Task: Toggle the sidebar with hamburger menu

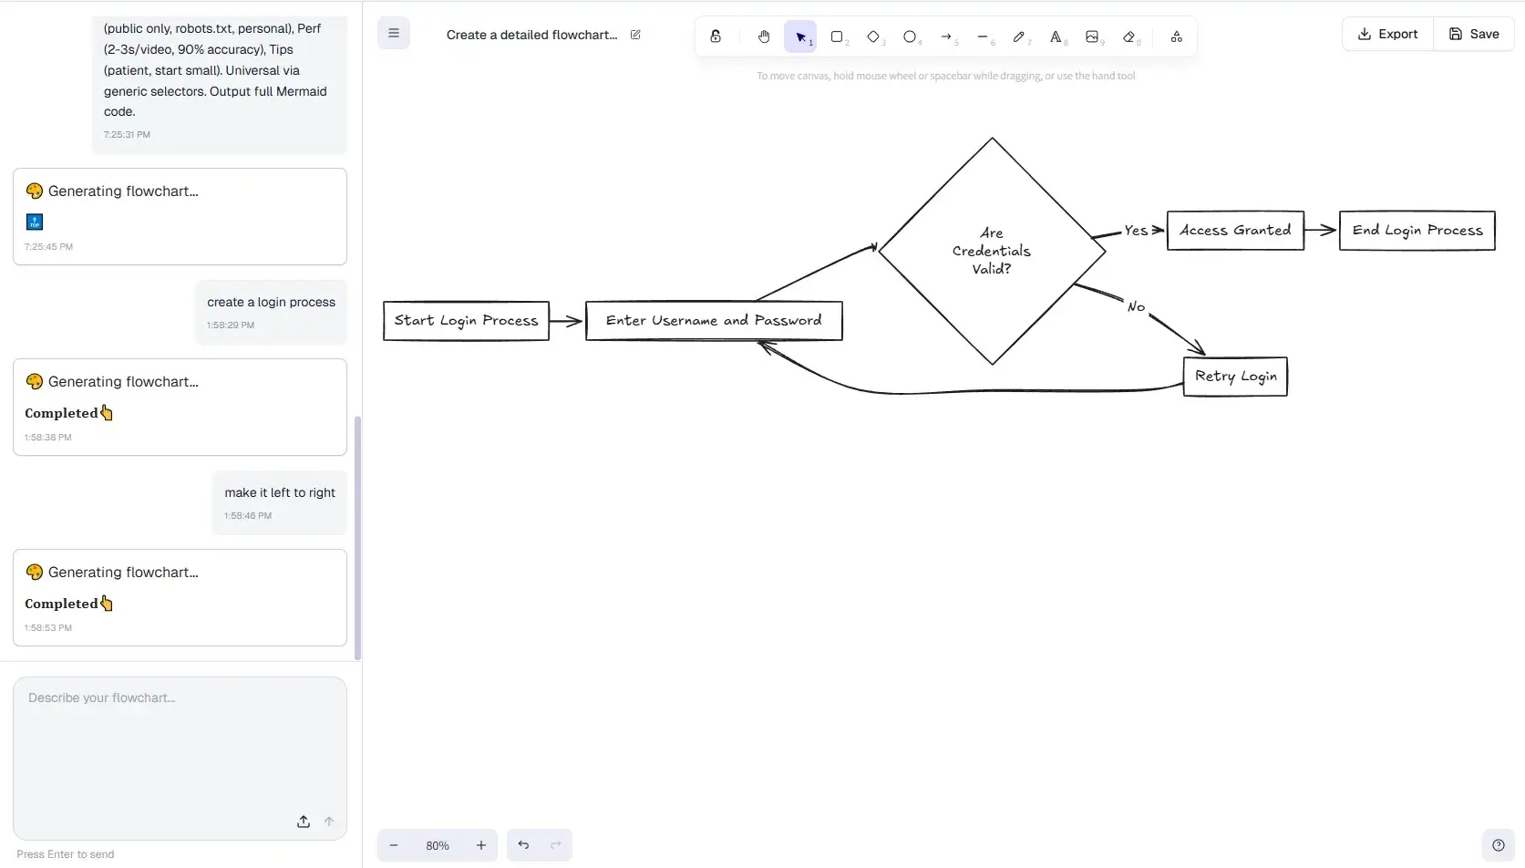Action: (x=394, y=34)
